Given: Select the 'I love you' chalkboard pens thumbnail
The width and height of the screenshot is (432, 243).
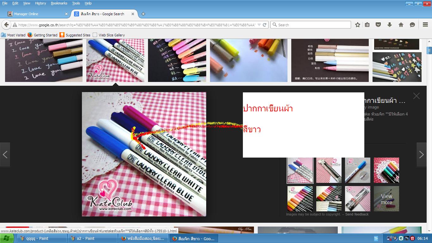Looking at the screenshot, I should (44, 60).
